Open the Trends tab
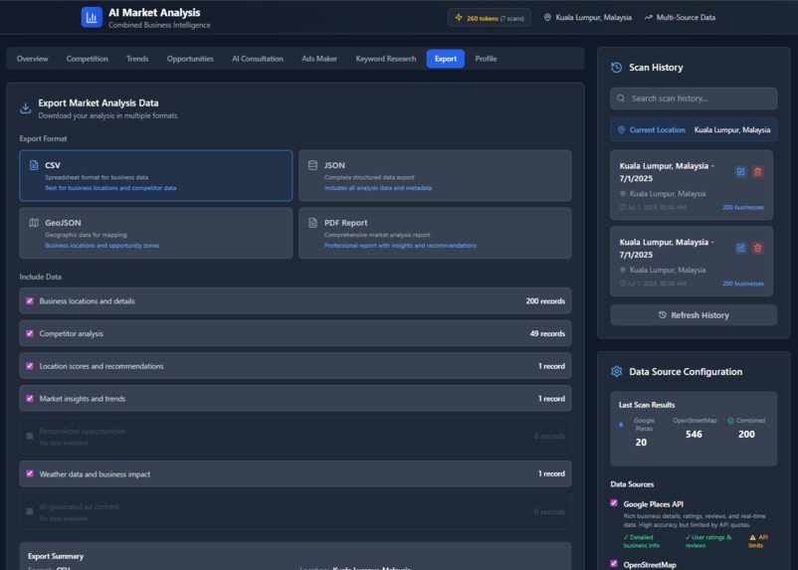798x570 pixels. (137, 59)
